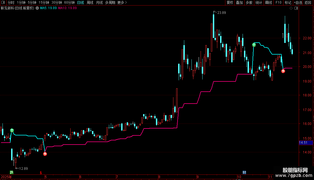Viewport: 314px width, 180px height.
Task: Switch to 分时 intraday view
Action: [11, 2]
